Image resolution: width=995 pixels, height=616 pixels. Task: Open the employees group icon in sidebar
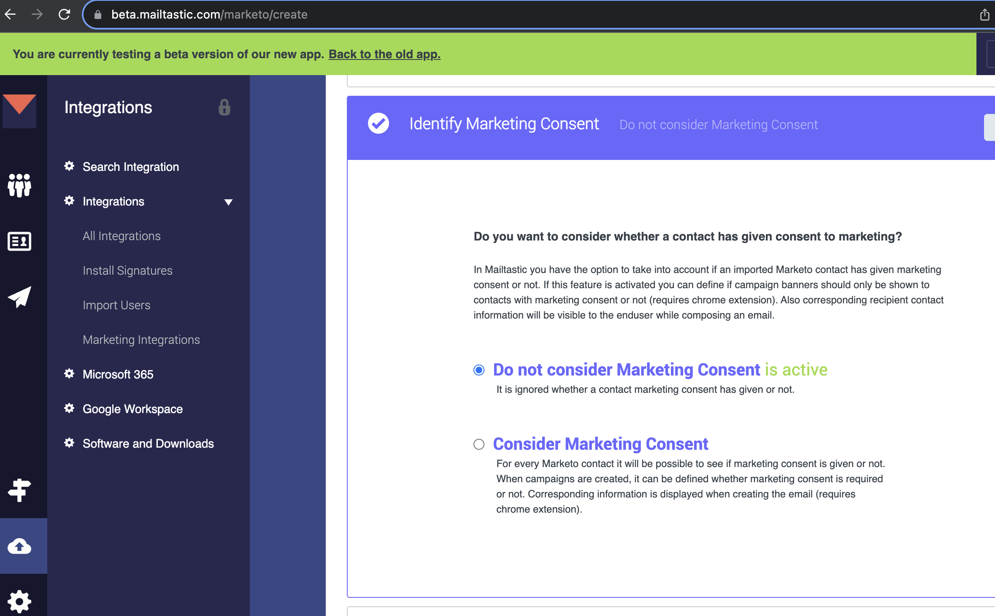19,185
